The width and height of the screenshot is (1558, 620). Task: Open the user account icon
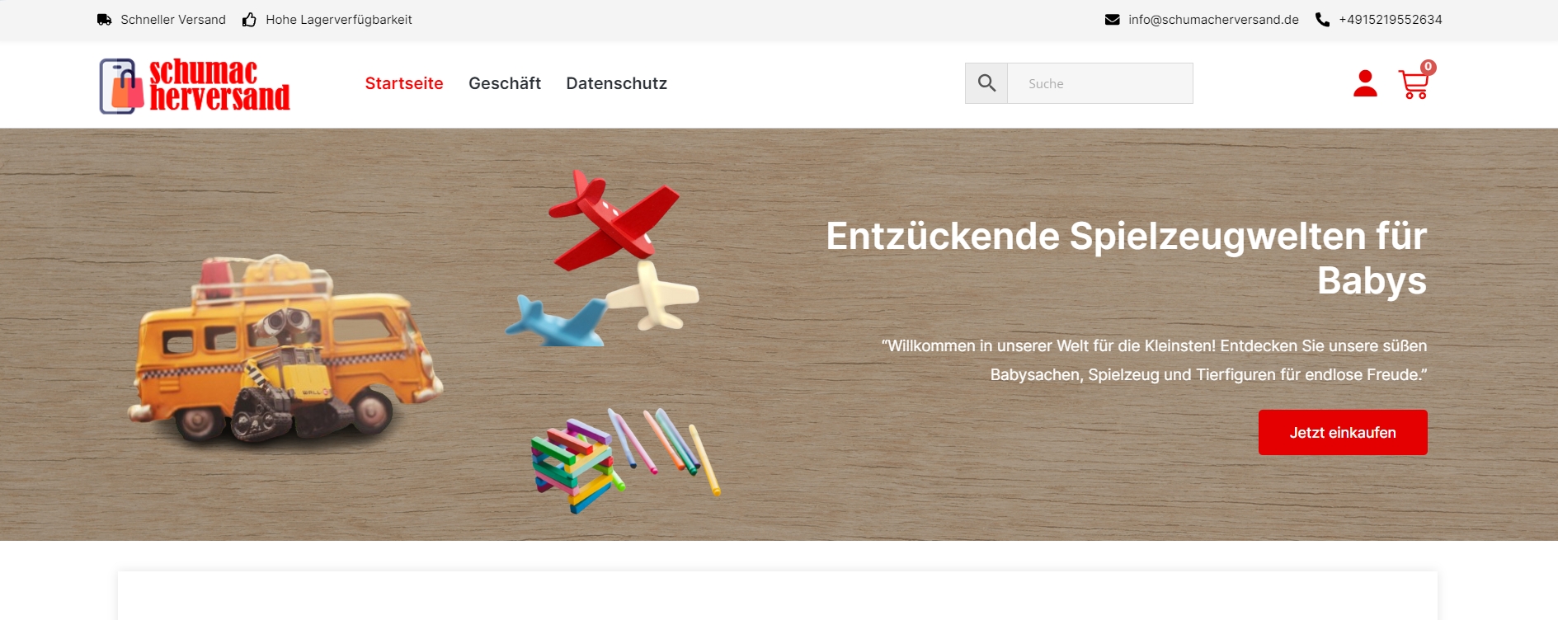pyautogui.click(x=1365, y=83)
